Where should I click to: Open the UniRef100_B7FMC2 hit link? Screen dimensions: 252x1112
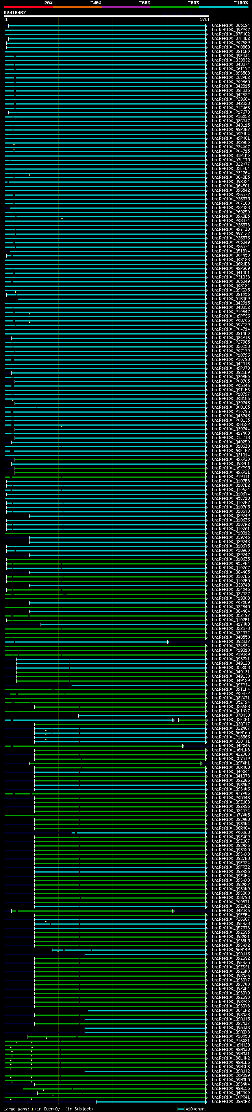coord(230,34)
